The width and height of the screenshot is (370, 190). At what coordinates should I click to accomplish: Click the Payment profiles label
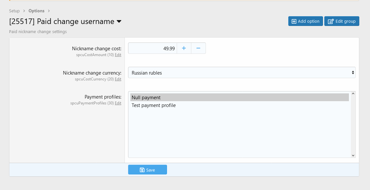(103, 97)
